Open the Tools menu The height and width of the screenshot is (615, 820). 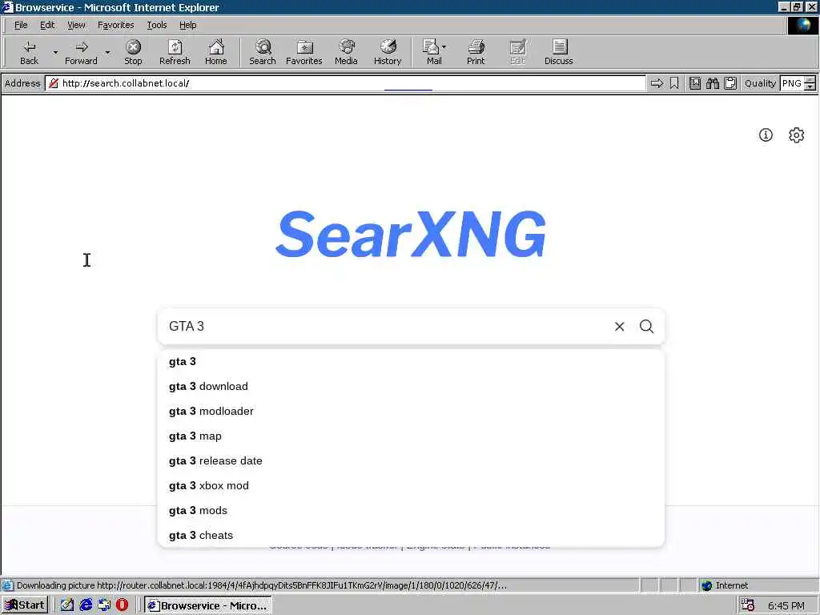click(156, 25)
